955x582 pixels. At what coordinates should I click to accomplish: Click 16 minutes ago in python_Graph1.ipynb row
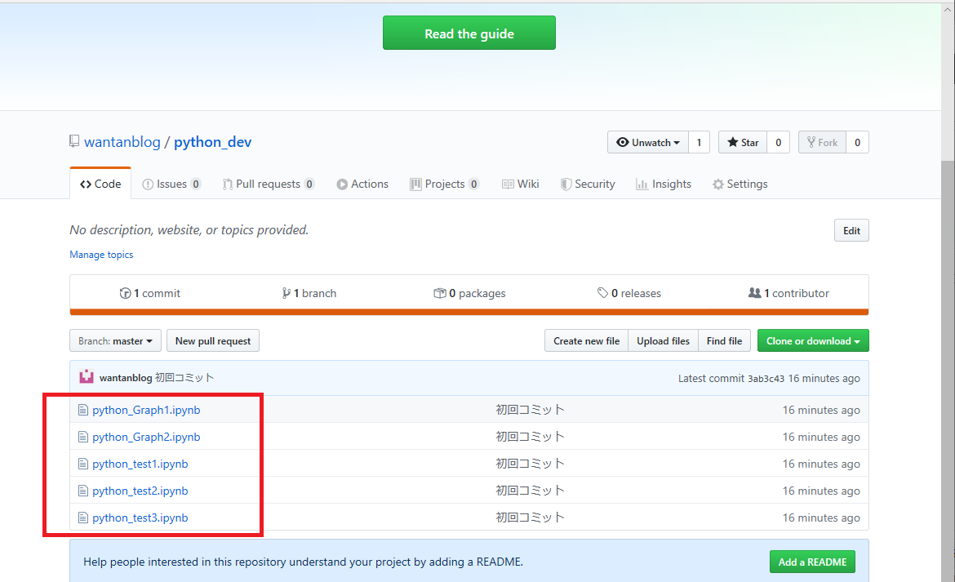[x=821, y=411]
